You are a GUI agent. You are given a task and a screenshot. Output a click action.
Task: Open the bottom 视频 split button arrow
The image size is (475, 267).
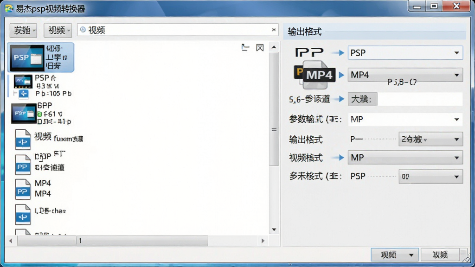[x=411, y=255]
